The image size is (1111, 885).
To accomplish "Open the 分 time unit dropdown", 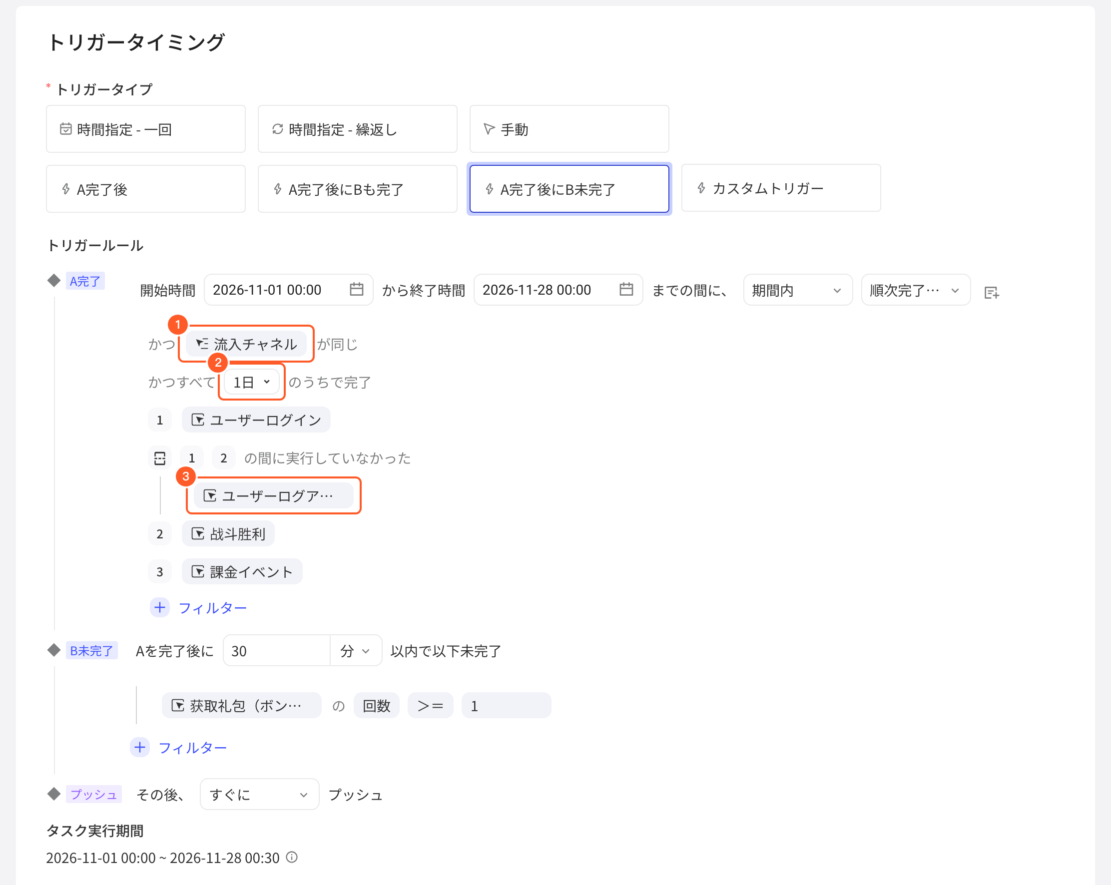I will point(356,651).
